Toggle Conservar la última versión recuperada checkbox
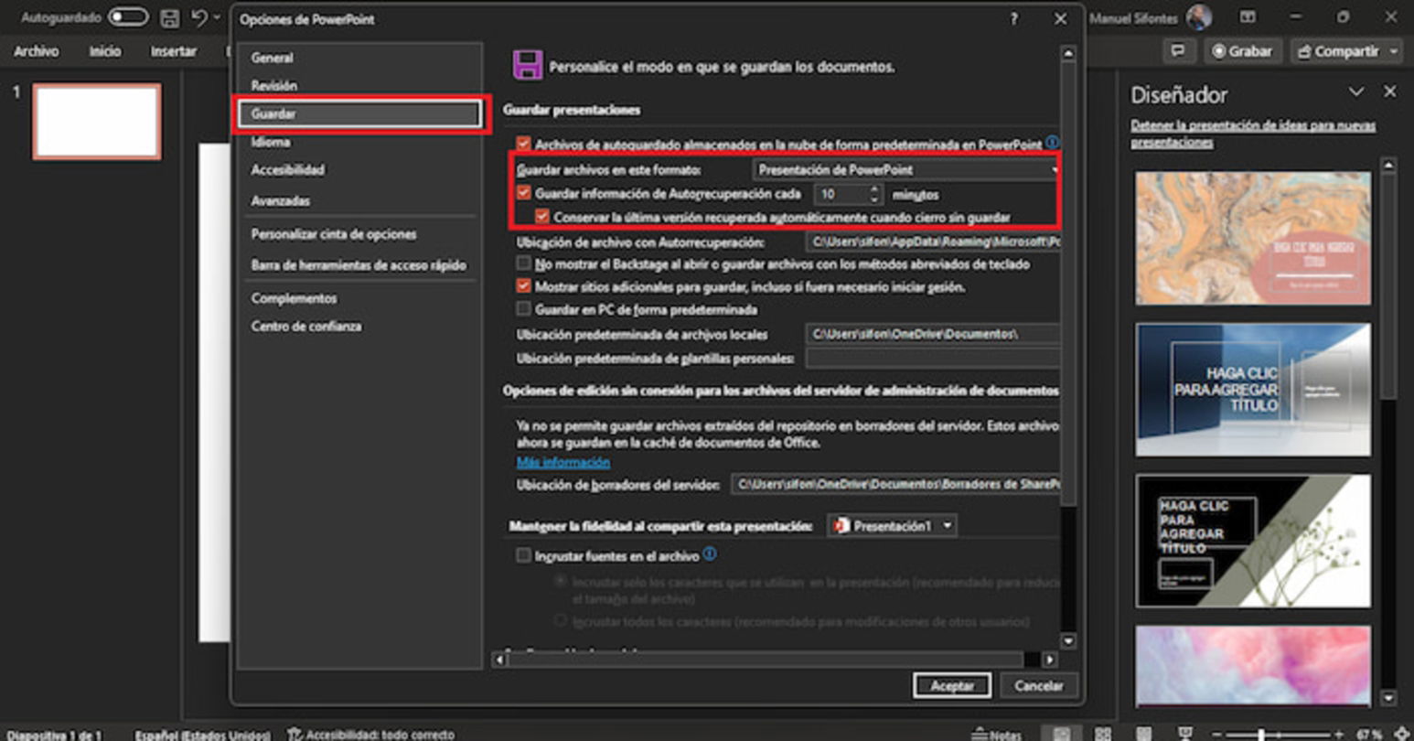 coord(542,217)
